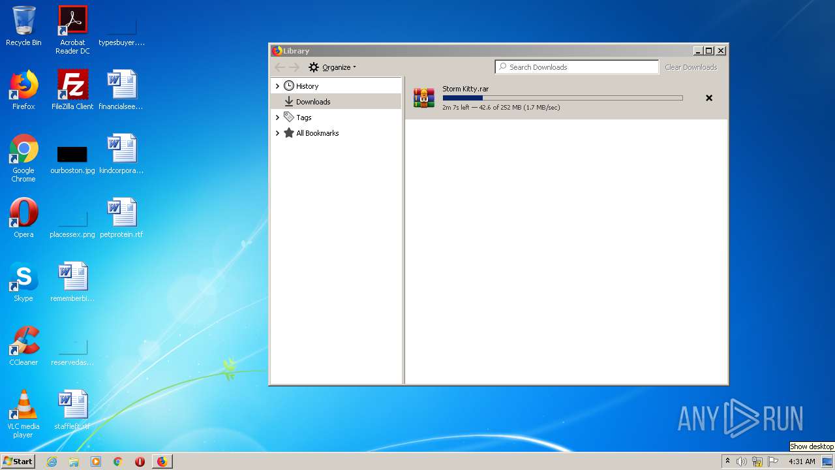Close the Library window
This screenshot has height=470, width=835.
tap(721, 51)
